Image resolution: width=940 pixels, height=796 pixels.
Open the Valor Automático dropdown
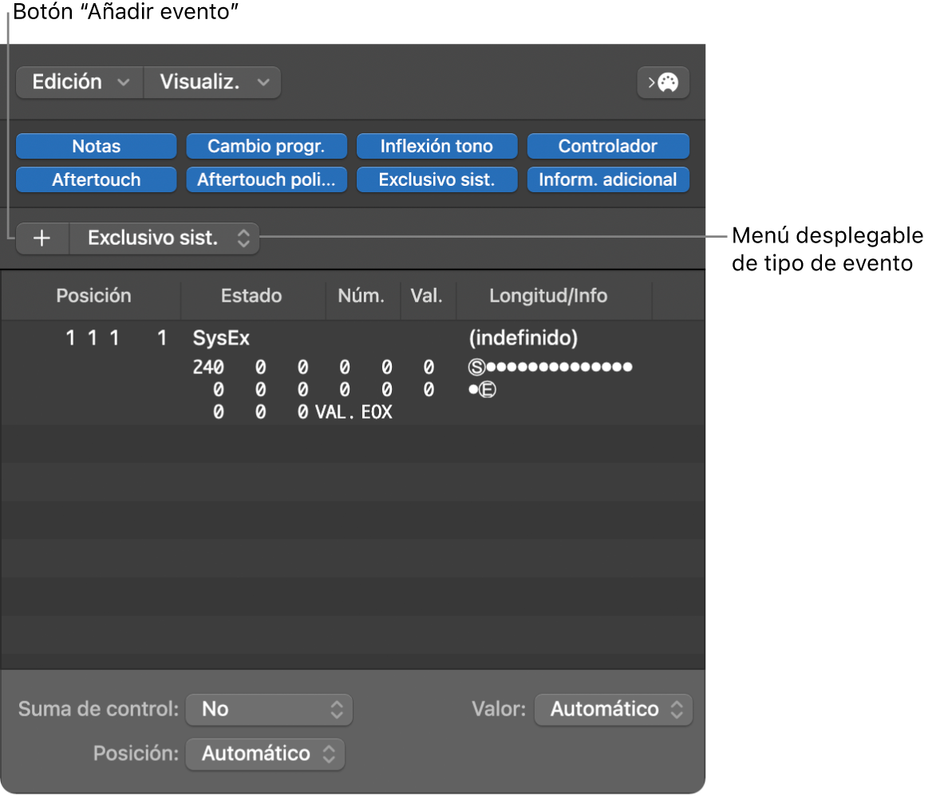pos(614,710)
